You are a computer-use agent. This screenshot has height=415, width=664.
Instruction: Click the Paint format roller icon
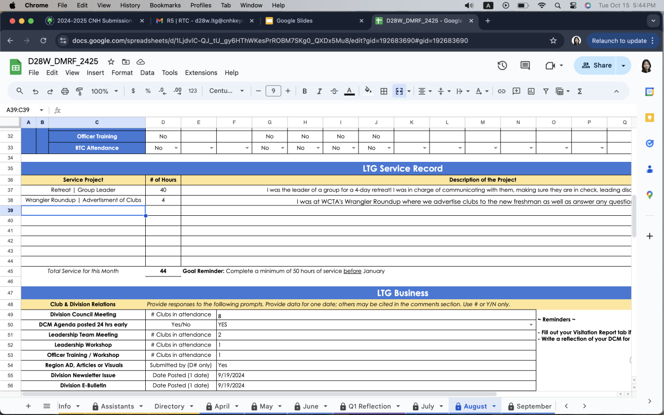(x=79, y=91)
